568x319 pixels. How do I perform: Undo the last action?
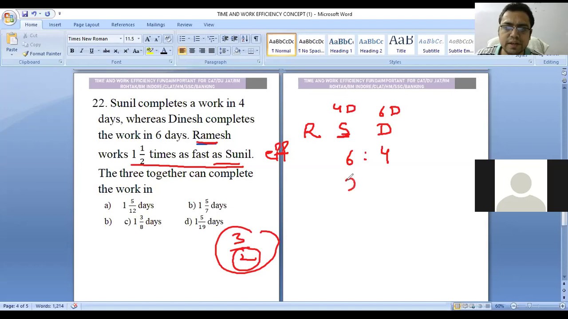[x=33, y=14]
